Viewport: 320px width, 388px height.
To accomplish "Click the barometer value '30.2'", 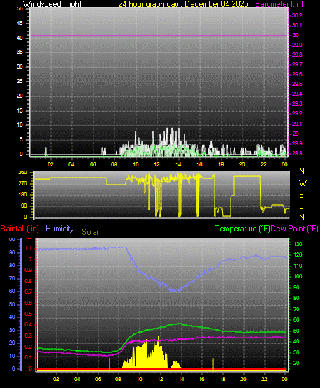I will coord(297,15).
